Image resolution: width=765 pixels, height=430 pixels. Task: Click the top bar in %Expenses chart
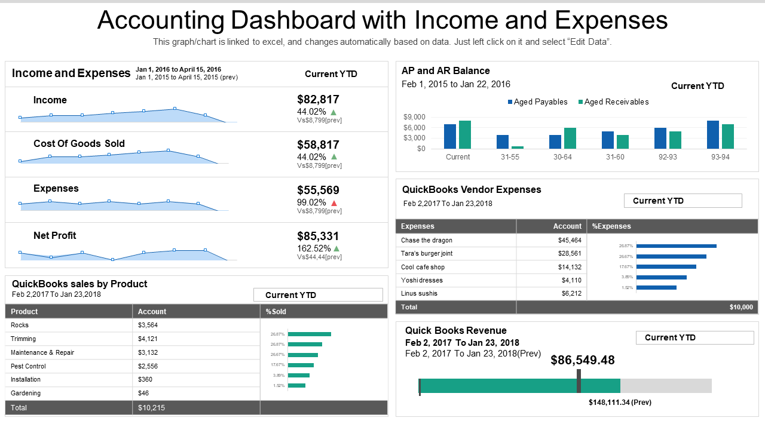pyautogui.click(x=676, y=245)
